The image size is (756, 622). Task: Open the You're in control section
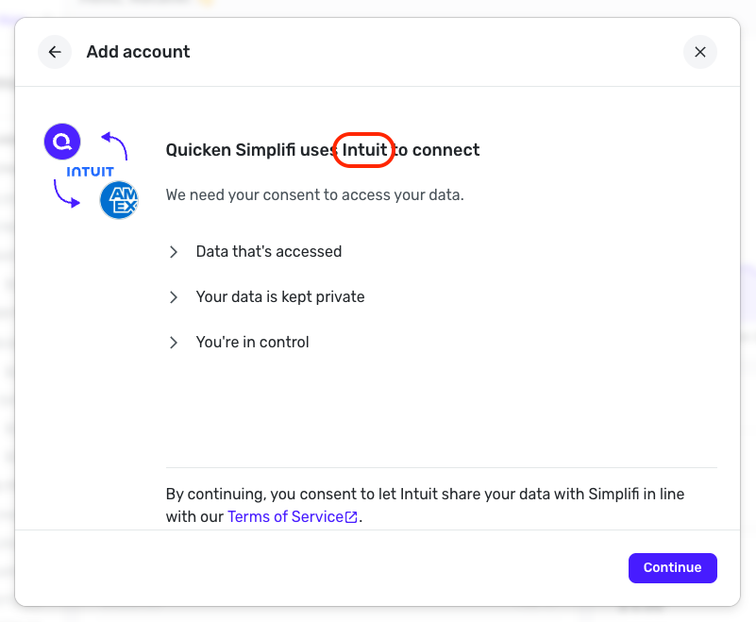(252, 343)
